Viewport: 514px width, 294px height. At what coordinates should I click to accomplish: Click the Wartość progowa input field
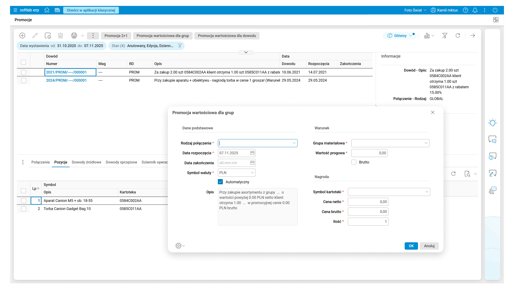369,153
